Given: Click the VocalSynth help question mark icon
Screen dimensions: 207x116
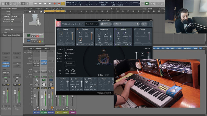Looking at the screenshot, I should tap(146, 24).
